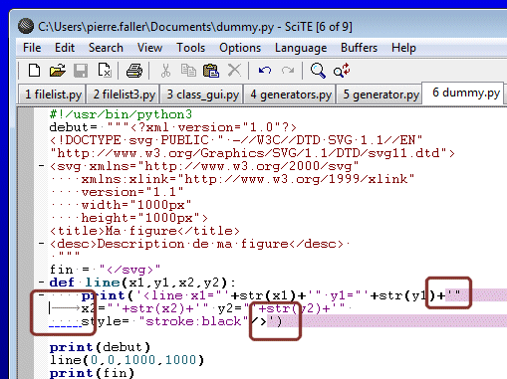Click the Print toolbar icon
Screen dimensions: 507x379
(134, 71)
